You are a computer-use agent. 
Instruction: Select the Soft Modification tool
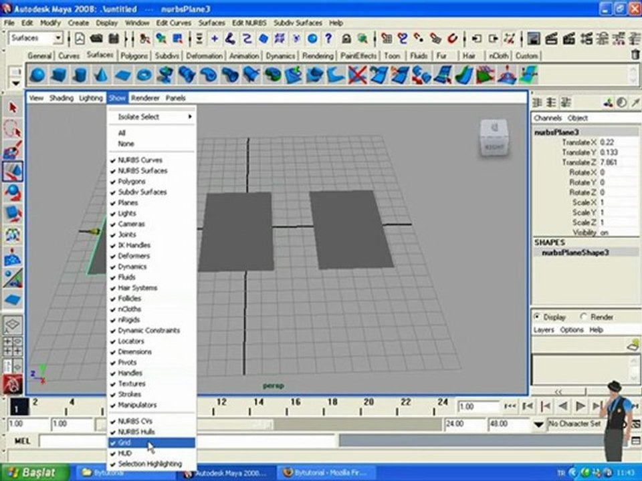coord(13,257)
